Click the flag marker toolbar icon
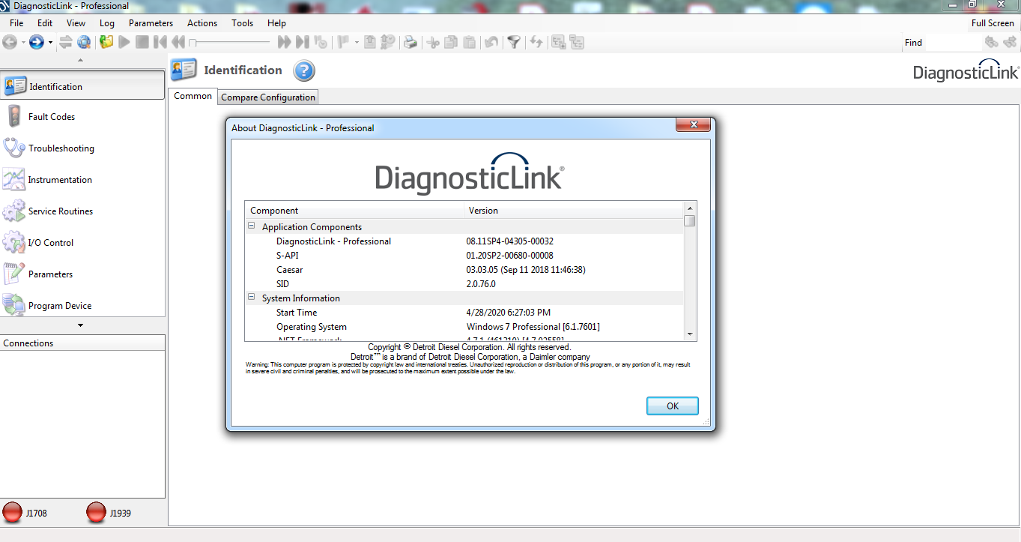This screenshot has width=1021, height=542. (x=344, y=43)
